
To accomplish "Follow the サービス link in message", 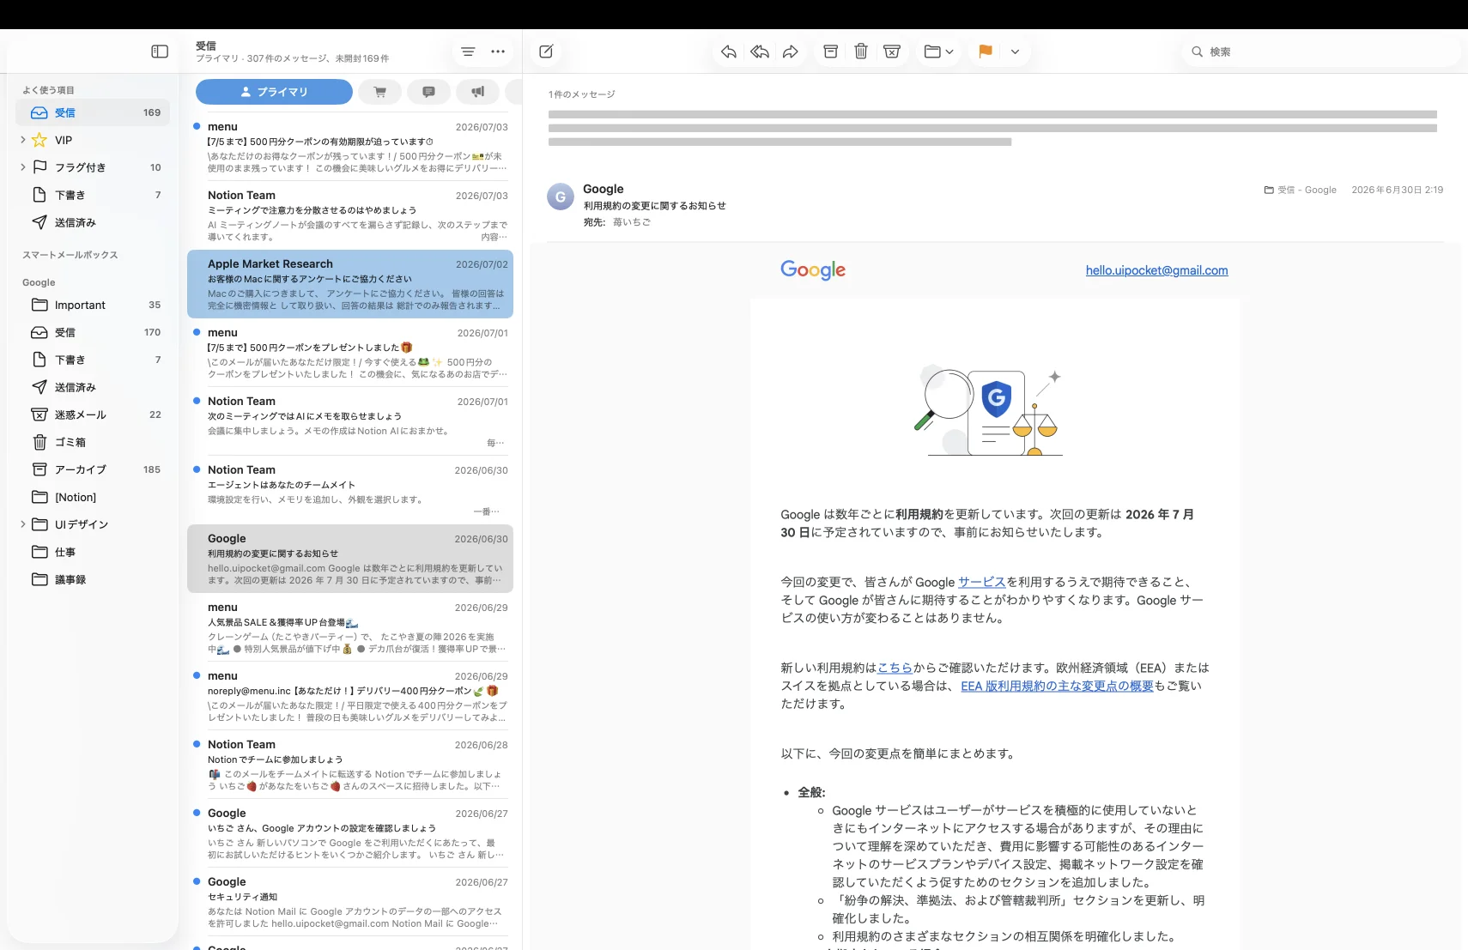I will point(981,582).
